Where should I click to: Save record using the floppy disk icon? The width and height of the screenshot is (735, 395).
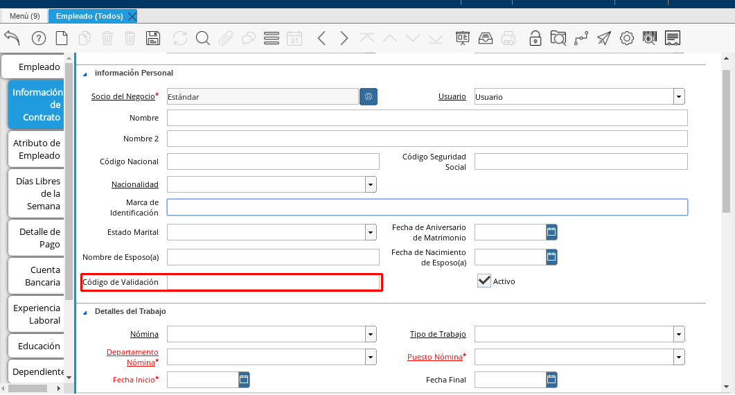pos(153,38)
